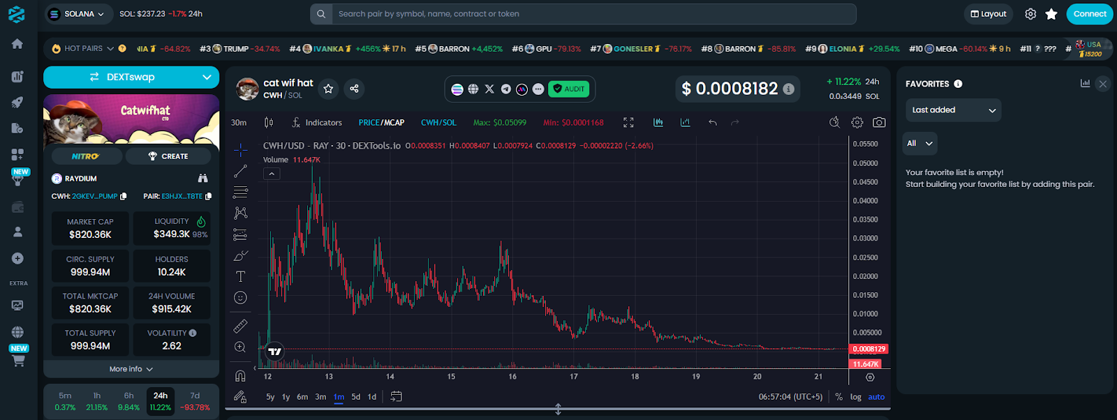The height and width of the screenshot is (420, 1117).
Task: Open the go-to-date calendar icon
Action: pos(396,396)
